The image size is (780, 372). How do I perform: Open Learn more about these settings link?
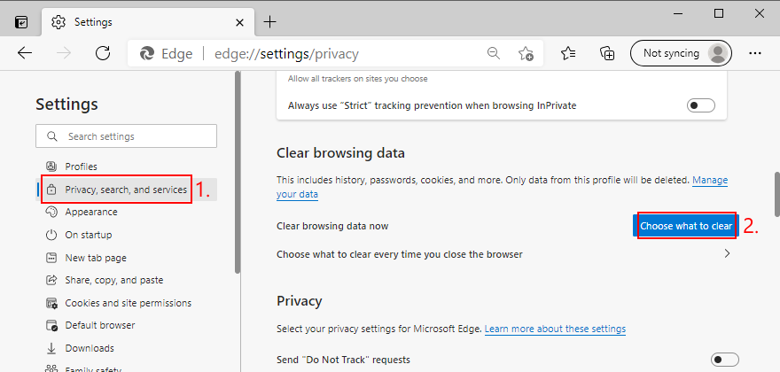click(x=555, y=329)
